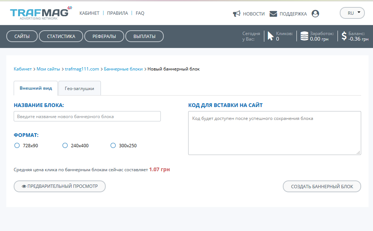Click the TrafMag logo
Screen dimensions: 373x231
[x=41, y=13]
